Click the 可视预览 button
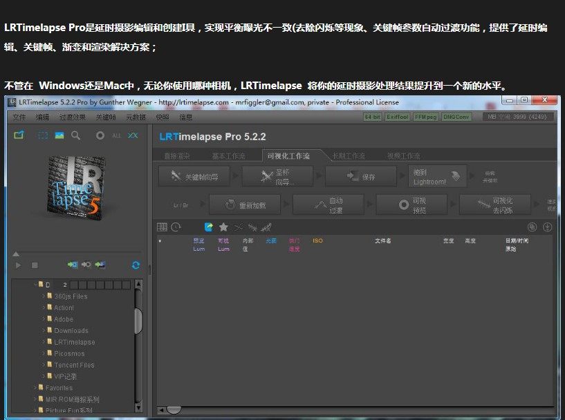 pos(411,204)
